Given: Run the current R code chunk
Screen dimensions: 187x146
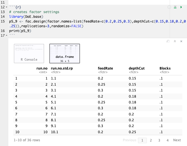Looking at the screenshot, I should (x=181, y=7).
